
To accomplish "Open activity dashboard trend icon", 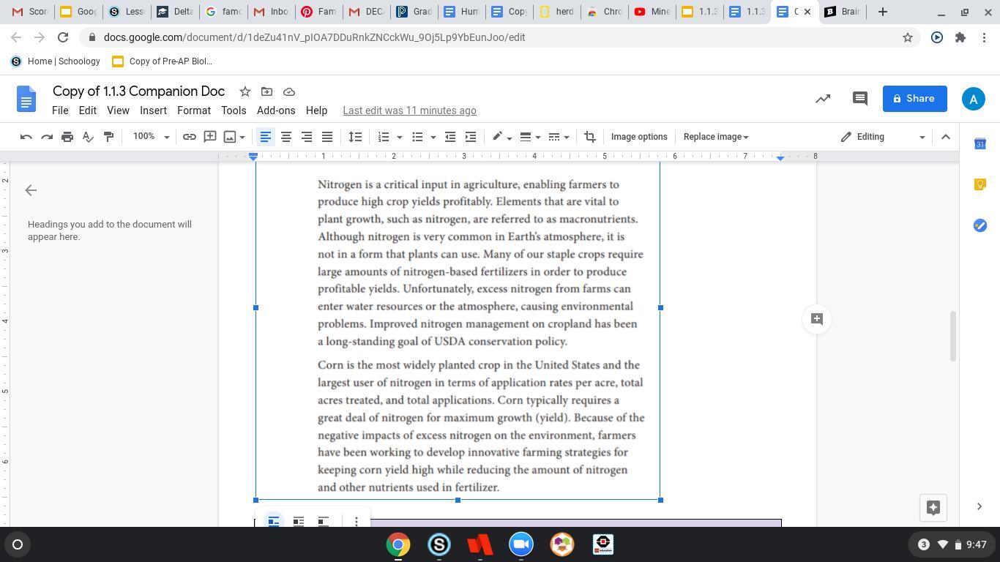I will click(x=823, y=98).
